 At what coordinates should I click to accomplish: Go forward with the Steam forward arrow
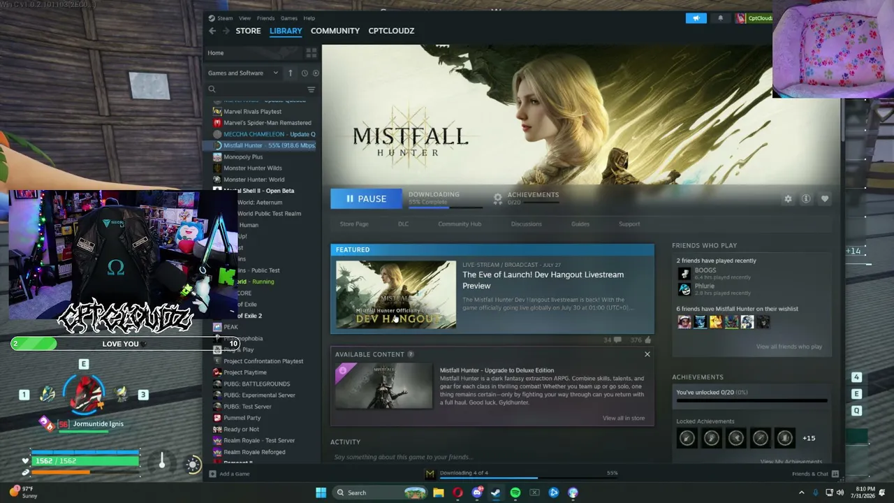[x=226, y=31]
